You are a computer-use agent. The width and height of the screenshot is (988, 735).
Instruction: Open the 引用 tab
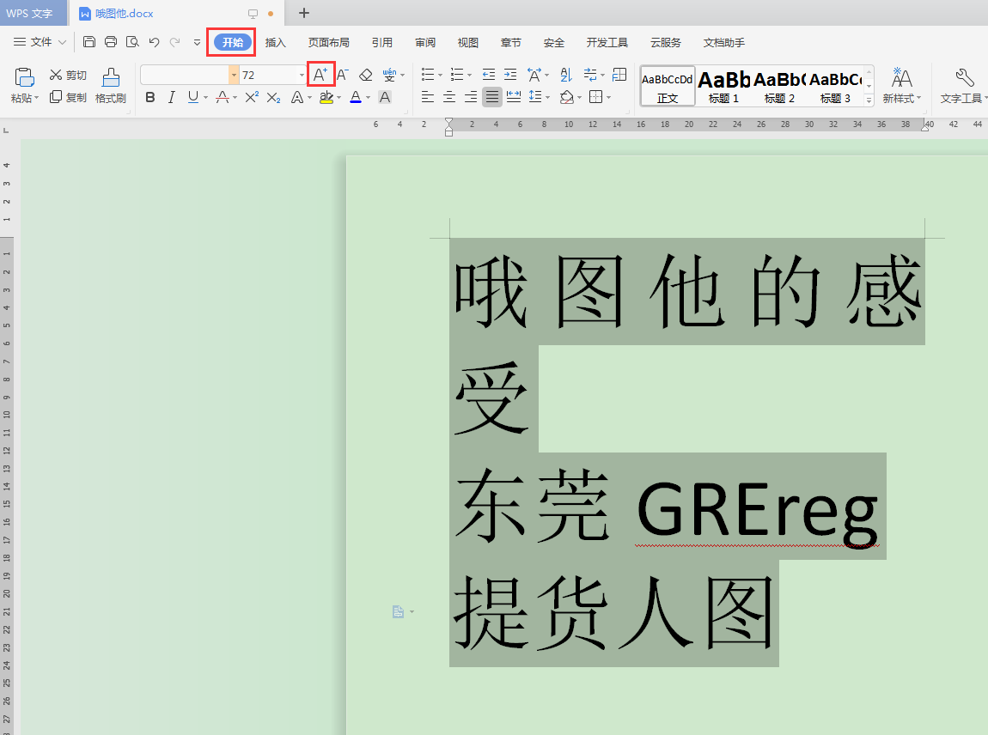[x=381, y=42]
